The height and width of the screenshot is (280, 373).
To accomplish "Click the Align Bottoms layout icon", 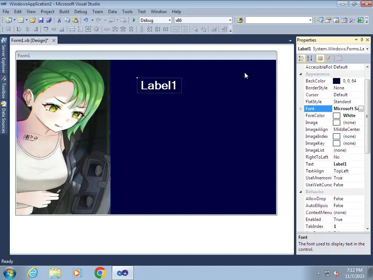I will pyautogui.click(x=62, y=29).
